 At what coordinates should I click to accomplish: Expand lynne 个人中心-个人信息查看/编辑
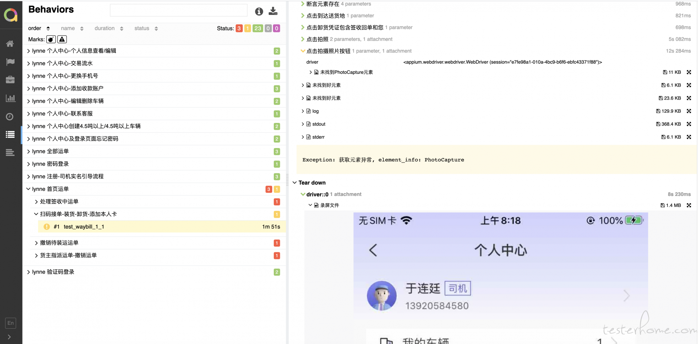tap(154, 51)
